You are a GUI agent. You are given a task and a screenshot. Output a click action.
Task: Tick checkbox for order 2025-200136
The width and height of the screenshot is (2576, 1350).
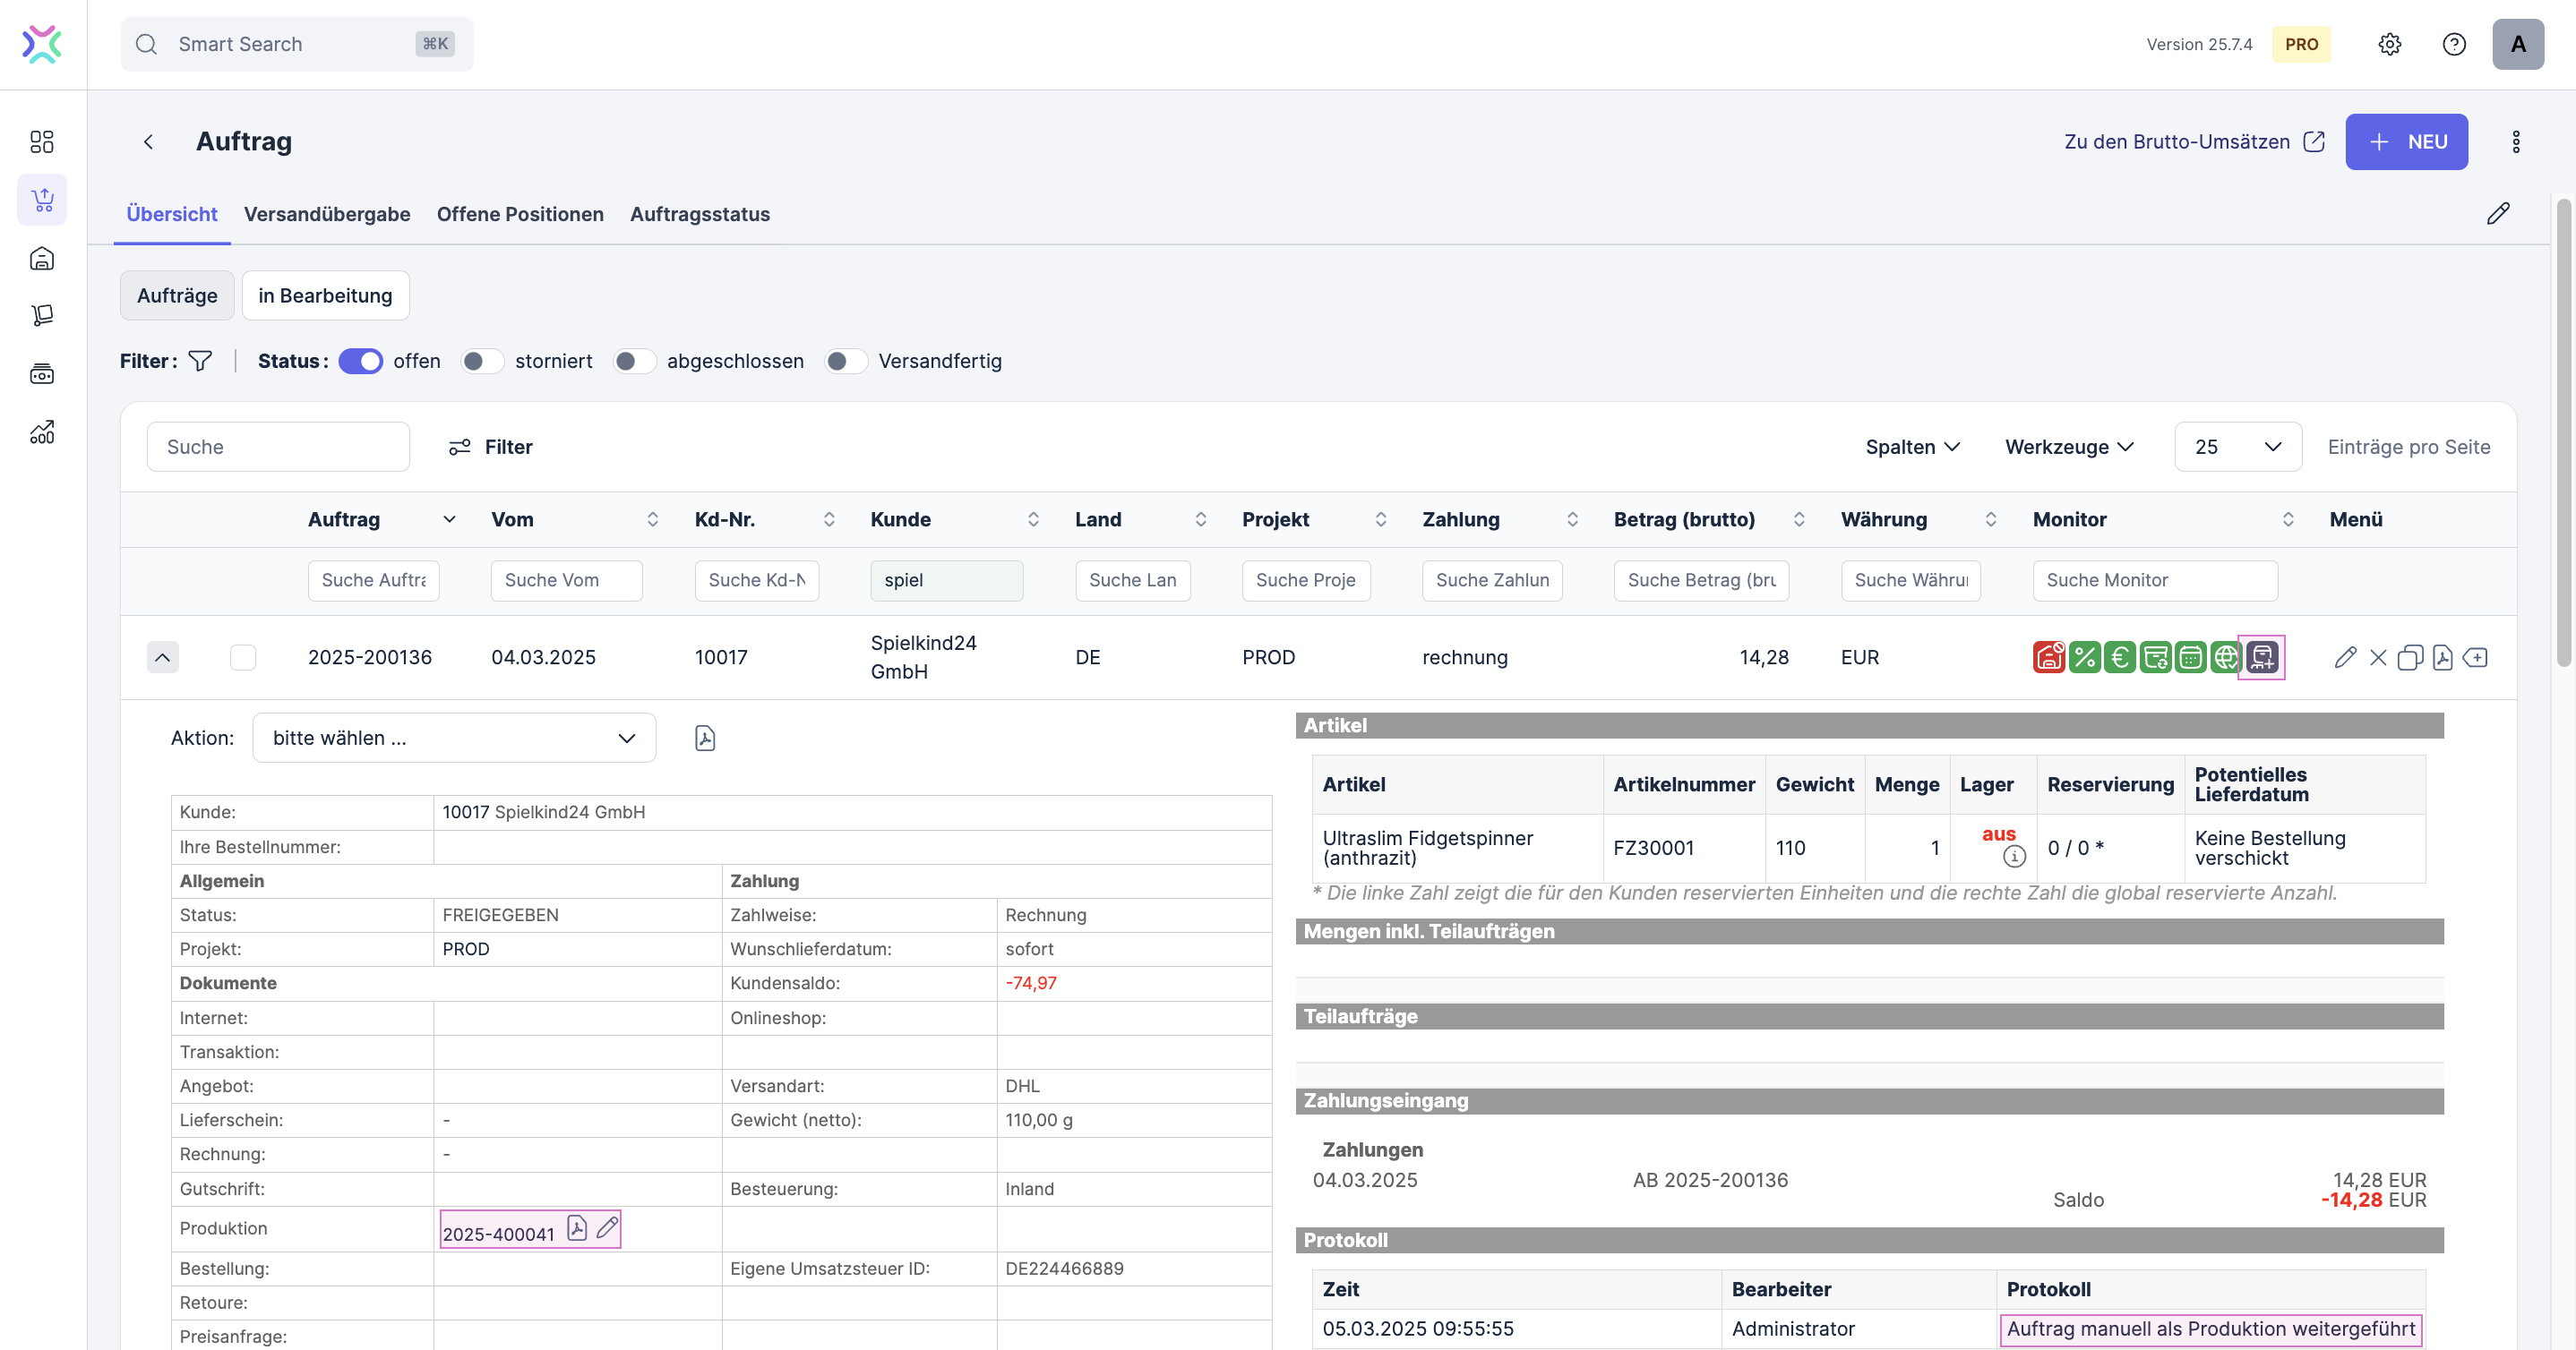pos(243,656)
